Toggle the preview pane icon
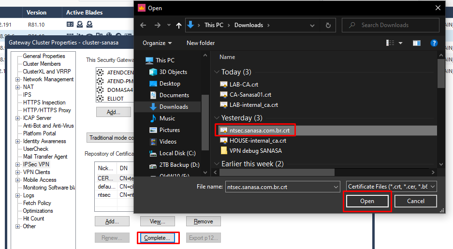This screenshot has height=249, width=453. [416, 43]
